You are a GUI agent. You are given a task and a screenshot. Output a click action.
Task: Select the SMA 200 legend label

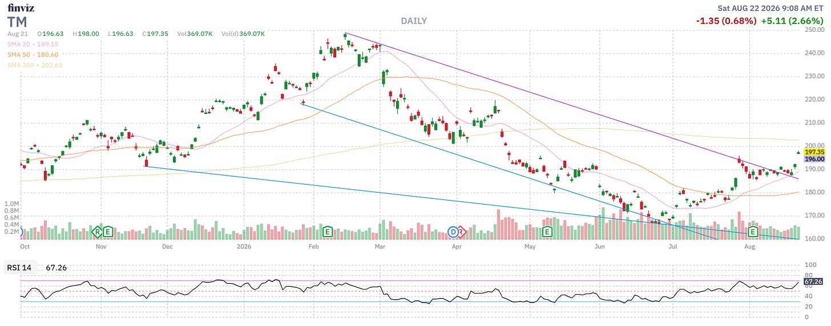[34, 65]
